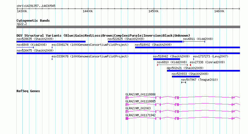Open the nsv518062 (Shaikh2009) label
This screenshot has width=248, height=134.
[171, 56]
